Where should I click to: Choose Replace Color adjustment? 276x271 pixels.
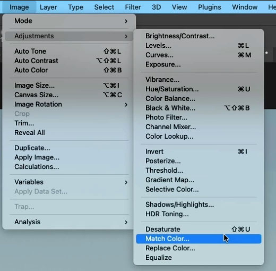(x=199, y=248)
